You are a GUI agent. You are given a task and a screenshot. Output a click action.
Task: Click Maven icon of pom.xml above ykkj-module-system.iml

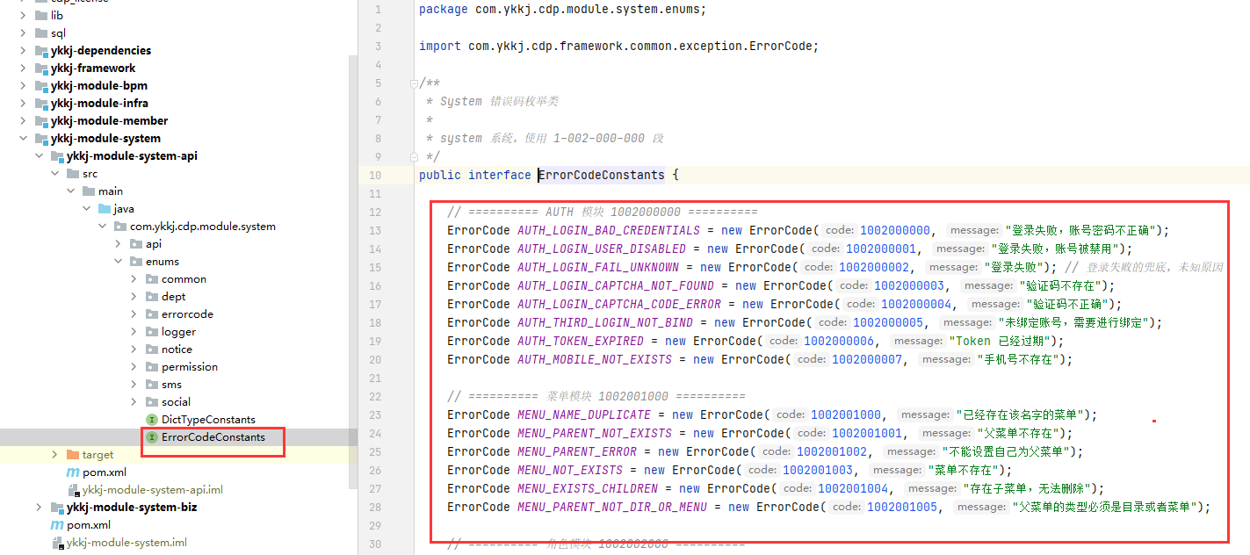pyautogui.click(x=57, y=524)
